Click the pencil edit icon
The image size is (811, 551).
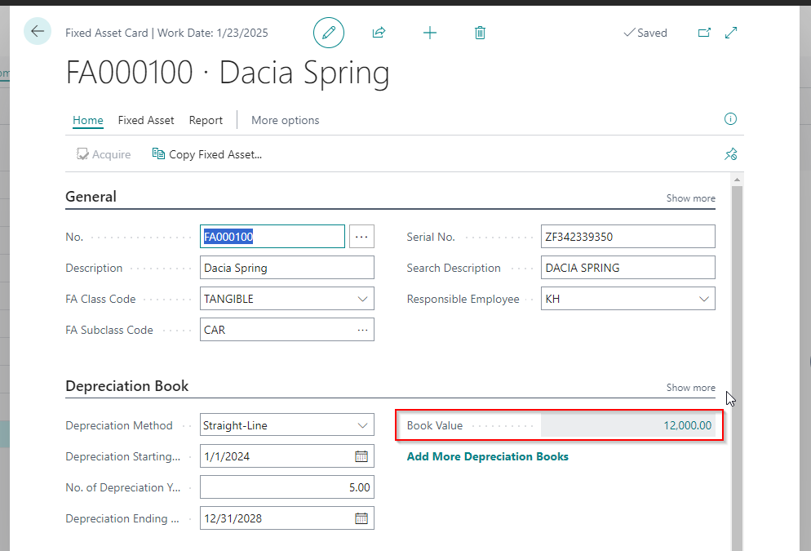coord(329,33)
